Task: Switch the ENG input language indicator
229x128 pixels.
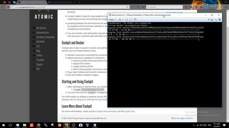Action: (210, 125)
